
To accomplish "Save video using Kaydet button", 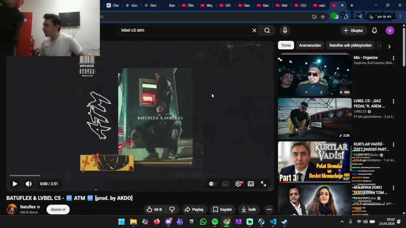I will (222, 209).
